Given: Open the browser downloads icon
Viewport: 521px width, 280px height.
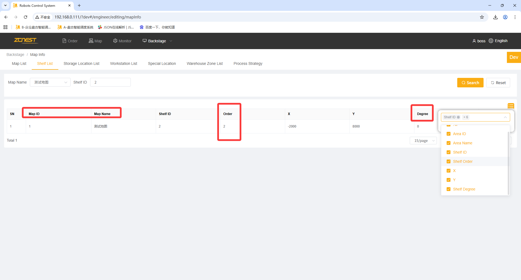Looking at the screenshot, I should [x=495, y=17].
